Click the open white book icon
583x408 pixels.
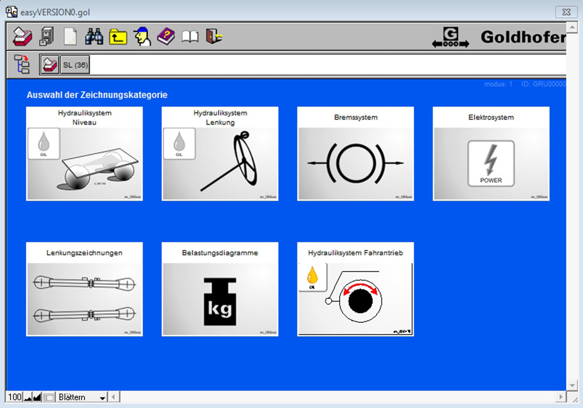pos(190,37)
